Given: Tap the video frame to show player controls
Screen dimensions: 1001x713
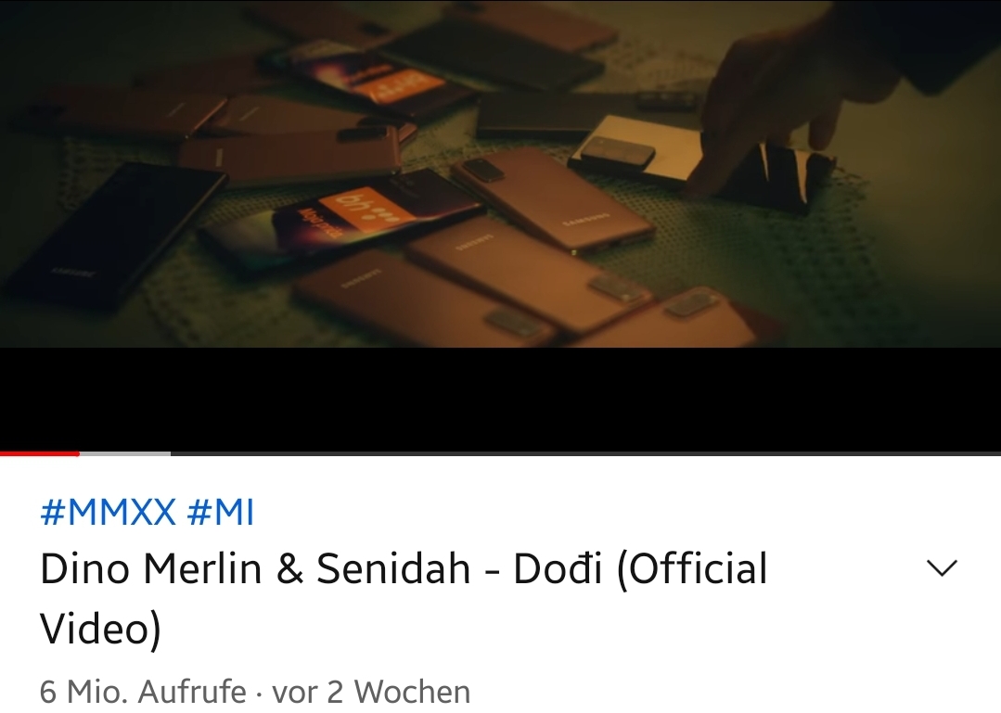Looking at the screenshot, I should coord(501,173).
